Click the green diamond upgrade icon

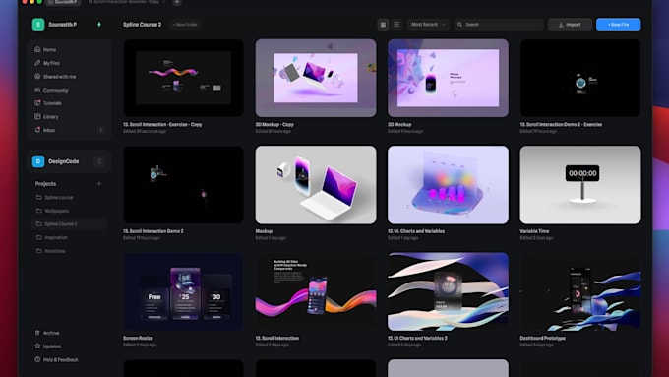coord(99,25)
